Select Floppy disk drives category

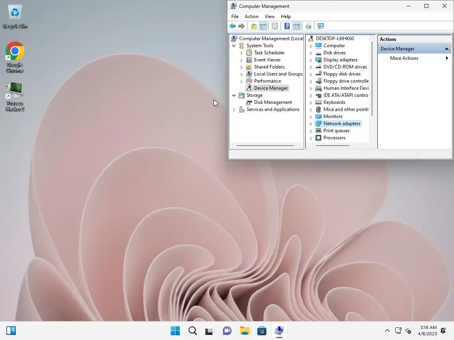pyautogui.click(x=342, y=74)
